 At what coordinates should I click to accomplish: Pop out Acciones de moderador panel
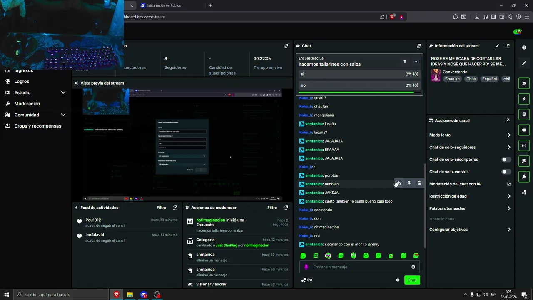[x=286, y=207]
